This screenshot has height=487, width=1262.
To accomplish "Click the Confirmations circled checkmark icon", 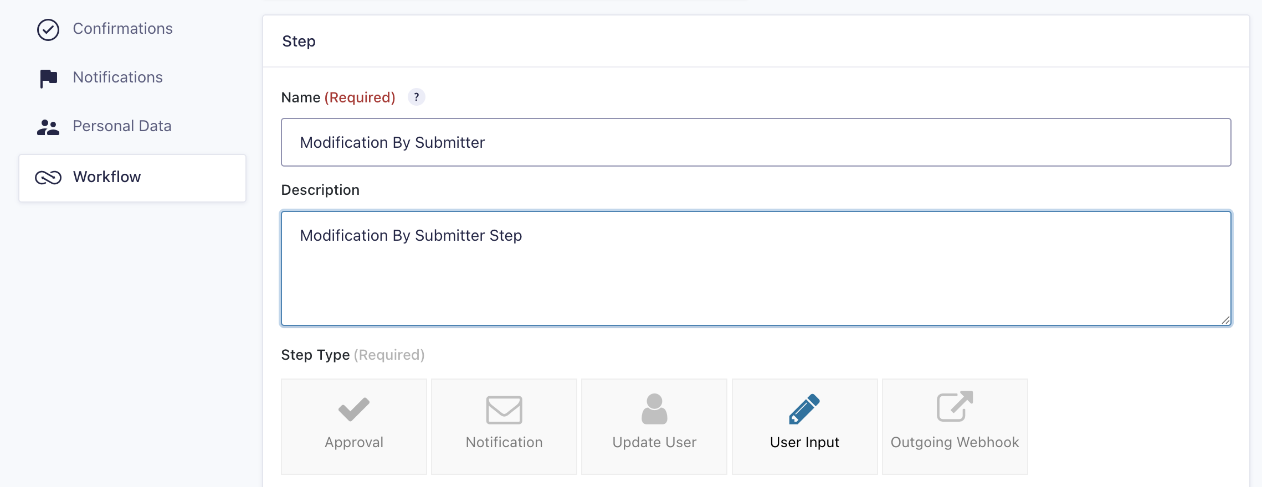I will [48, 30].
